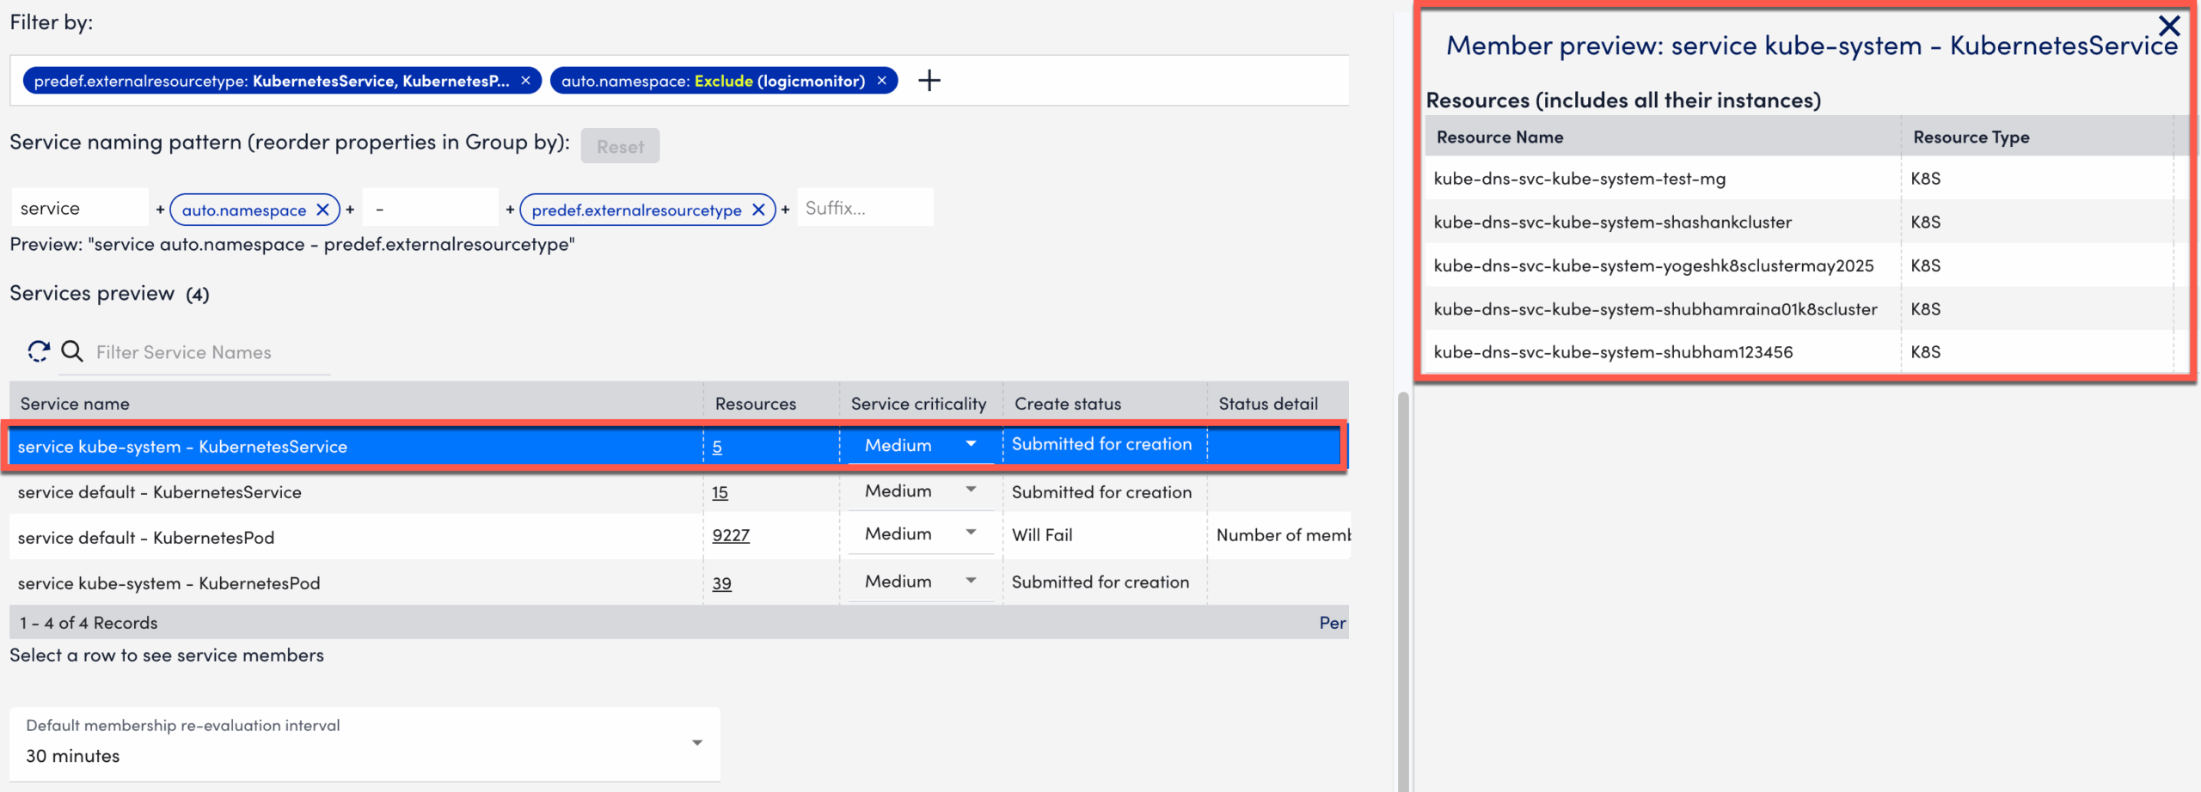
Task: Focus the Suffix input field
Action: [x=865, y=208]
